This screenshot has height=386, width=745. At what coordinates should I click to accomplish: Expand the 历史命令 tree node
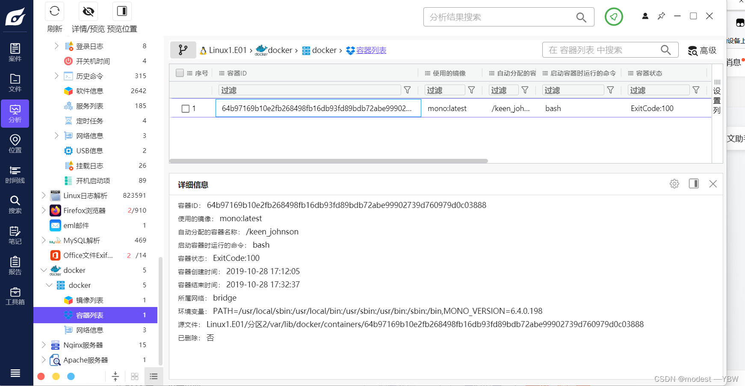(56, 76)
